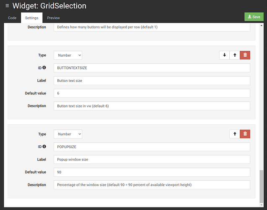267x210 pixels.
Task: Switch to the Code tab
Action: (x=12, y=18)
